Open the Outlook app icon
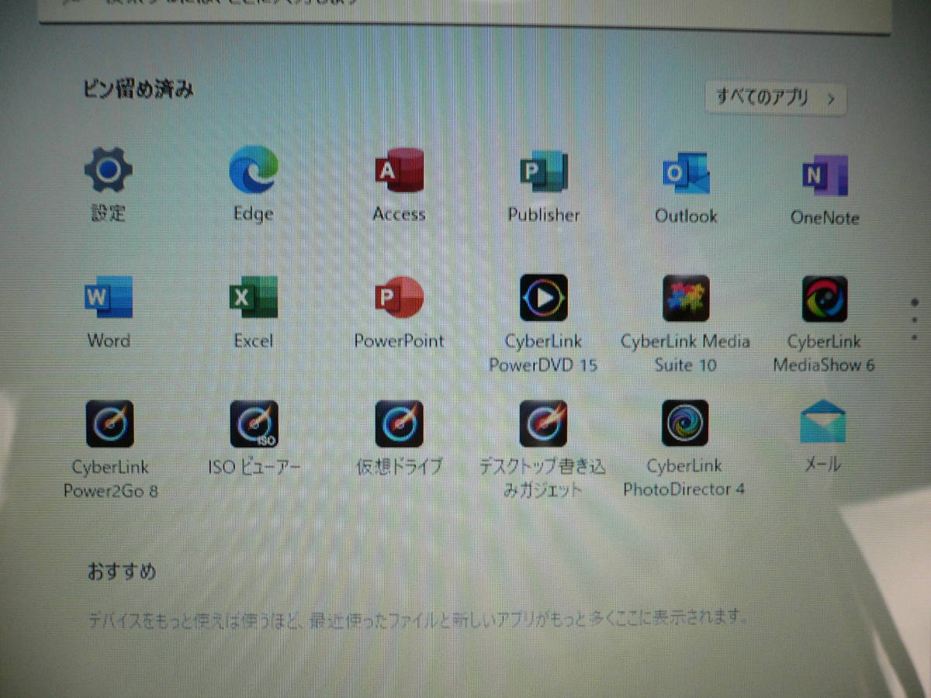 (686, 174)
